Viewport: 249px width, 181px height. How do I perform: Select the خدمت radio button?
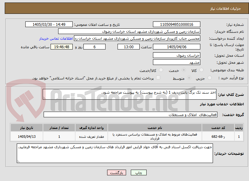pos(184,70)
